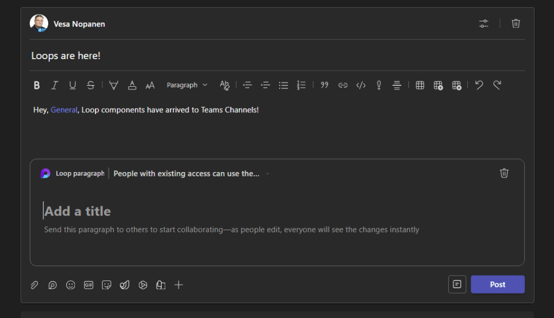This screenshot has height=318, width=554.
Task: Delete the Loop paragraph component
Action: pos(504,173)
